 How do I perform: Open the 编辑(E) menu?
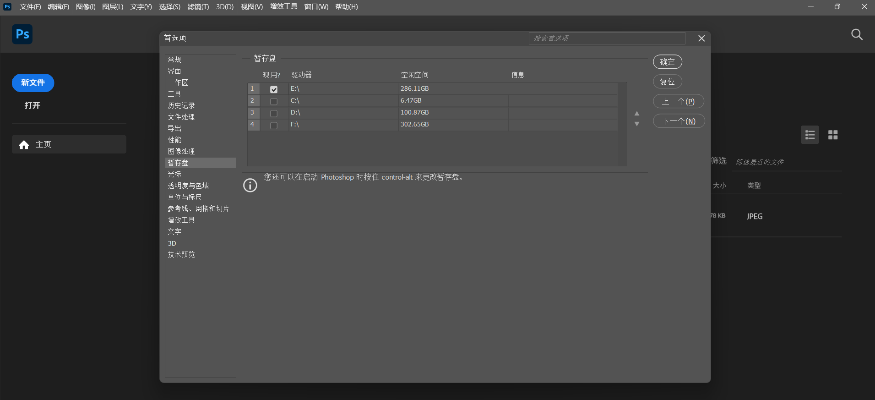coord(59,7)
